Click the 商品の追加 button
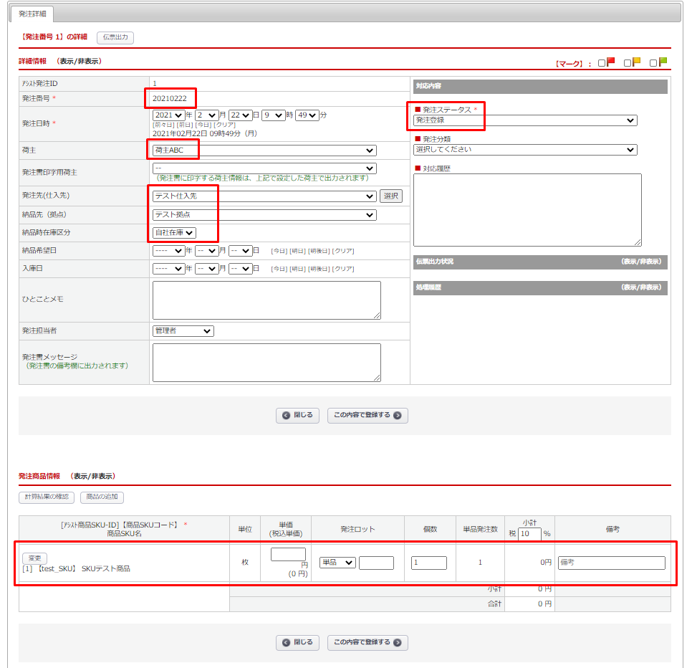The width and height of the screenshot is (692, 668). (102, 497)
